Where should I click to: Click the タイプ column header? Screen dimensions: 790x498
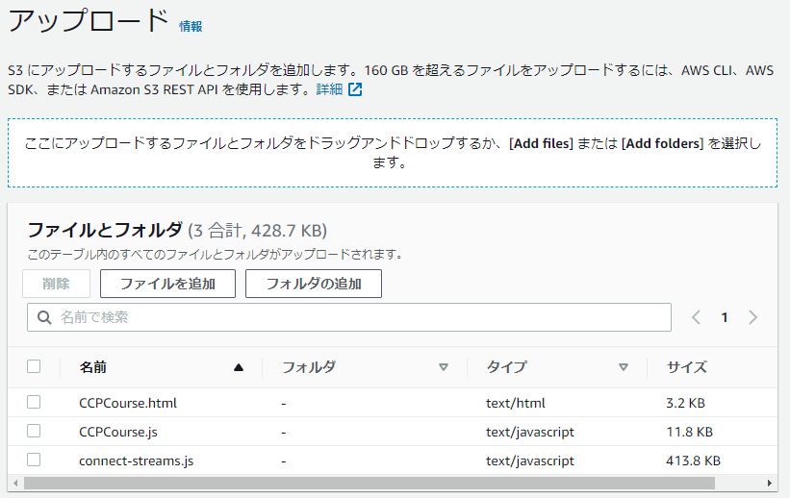(506, 367)
